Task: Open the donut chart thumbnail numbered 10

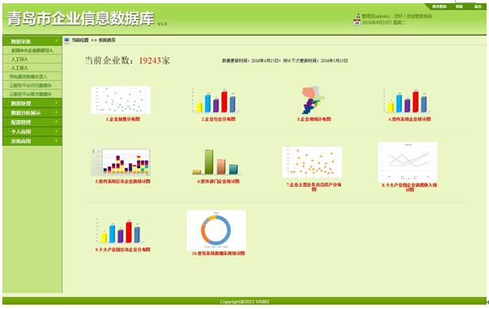Action: 216,230
